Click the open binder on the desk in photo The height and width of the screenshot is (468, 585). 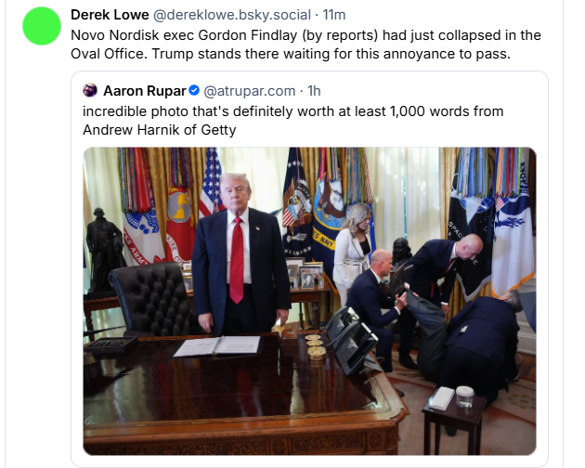click(217, 346)
